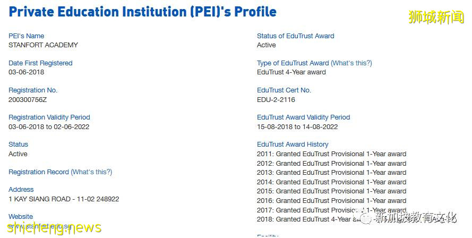
Task: Select the EduTrust 4-Year award value
Action: point(291,72)
